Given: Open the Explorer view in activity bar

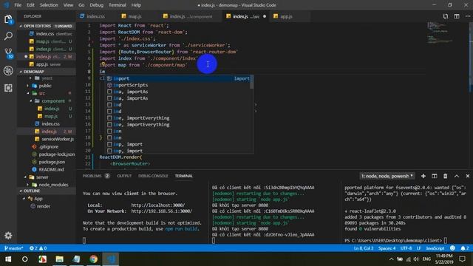Looking at the screenshot, I should pos(8,20).
